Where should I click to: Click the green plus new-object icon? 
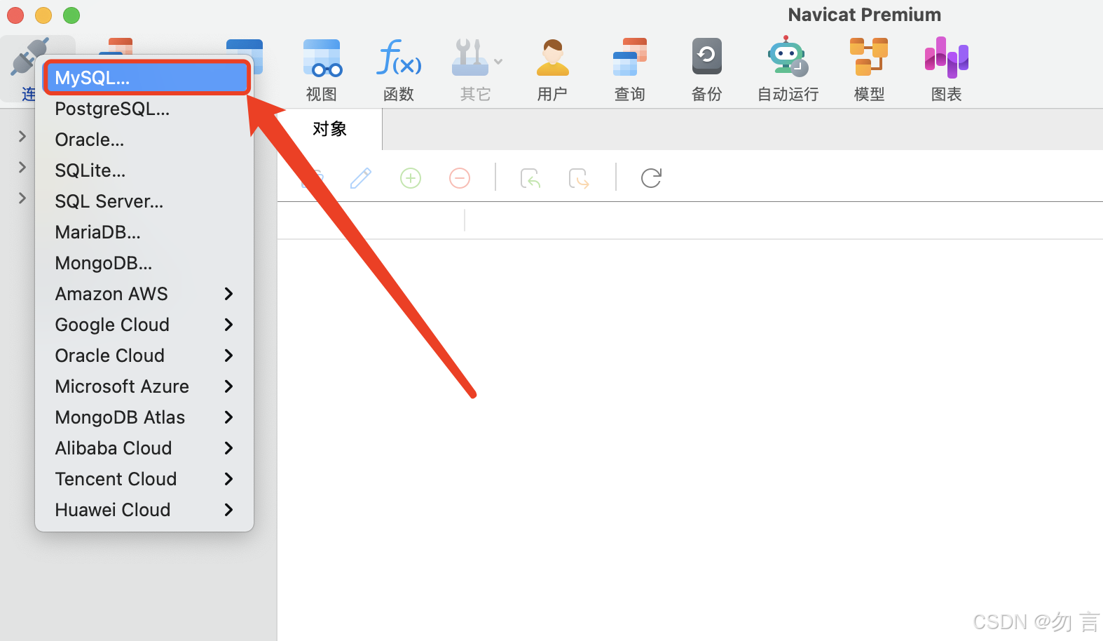click(411, 178)
